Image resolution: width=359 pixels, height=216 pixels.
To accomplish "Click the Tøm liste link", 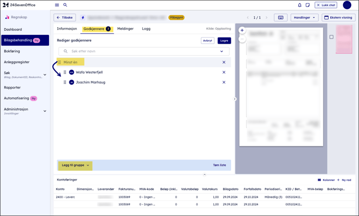I will point(219,165).
